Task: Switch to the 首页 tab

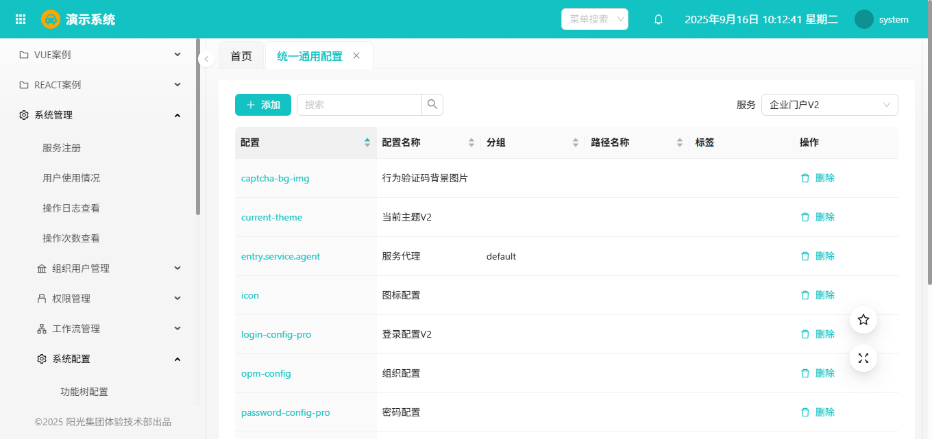Action: point(241,56)
